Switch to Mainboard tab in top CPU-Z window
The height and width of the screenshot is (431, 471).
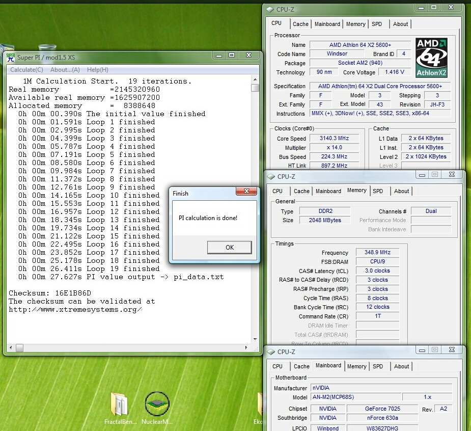coord(327,24)
